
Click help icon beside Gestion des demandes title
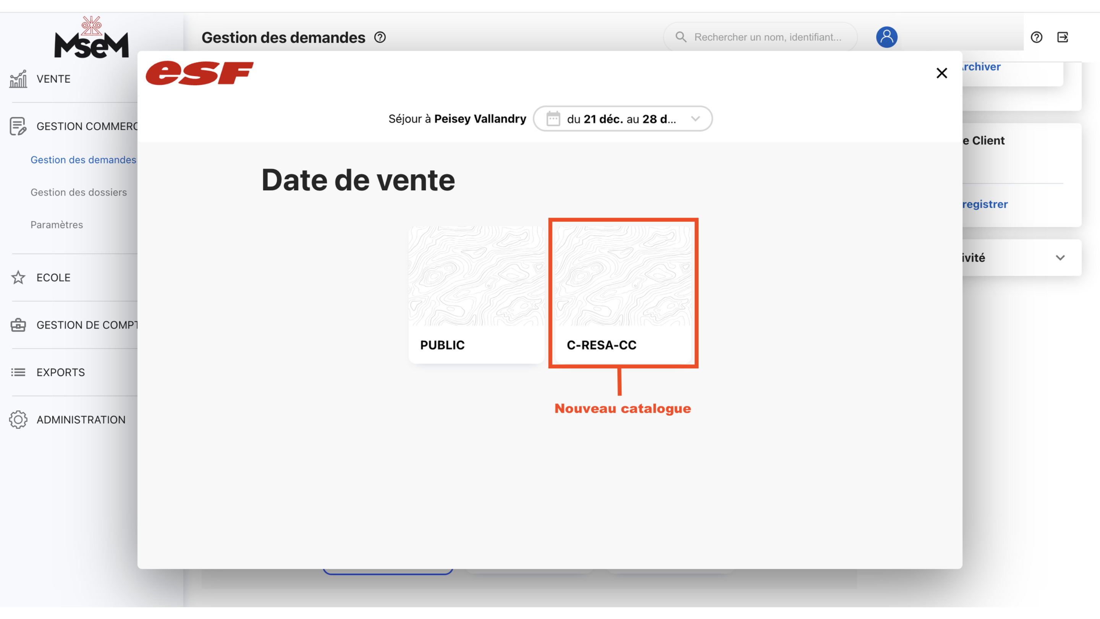point(380,37)
